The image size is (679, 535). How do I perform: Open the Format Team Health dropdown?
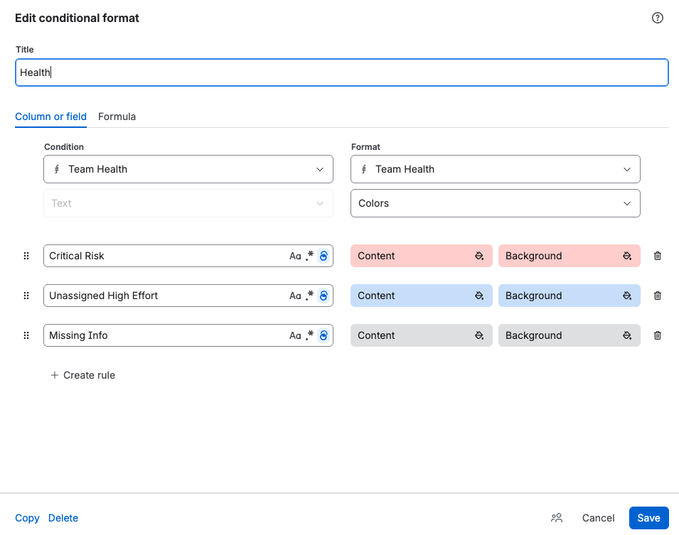pos(496,169)
